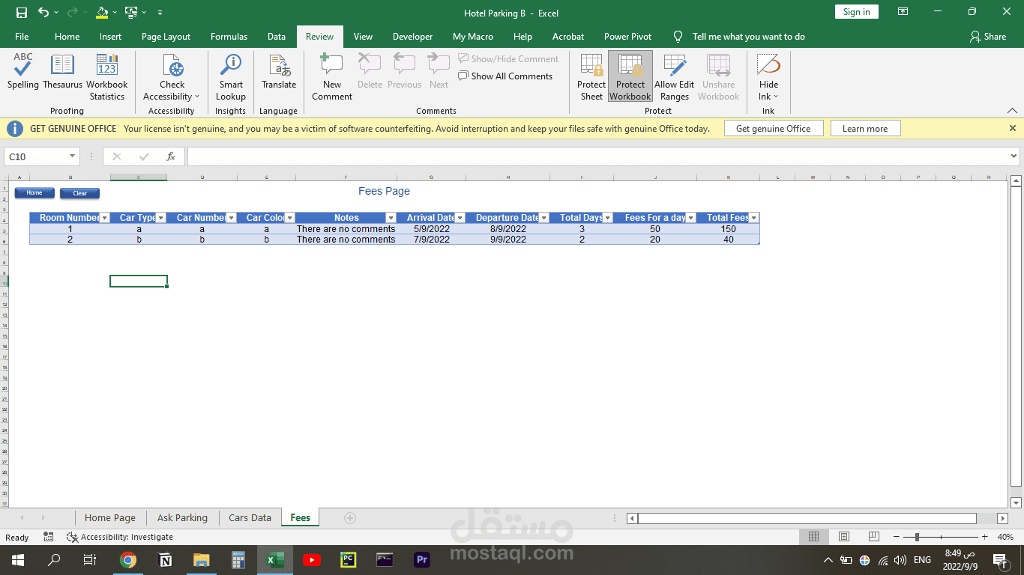Screen dimensions: 1024x575
Task: Open Allow Edit Ranges
Action: [675, 76]
